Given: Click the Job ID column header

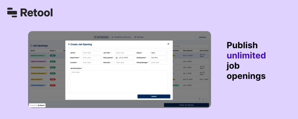Looking at the screenshot, I should pyautogui.click(x=33, y=51).
